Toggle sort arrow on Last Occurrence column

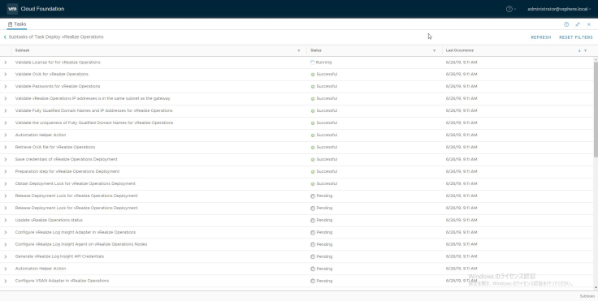[x=579, y=50]
